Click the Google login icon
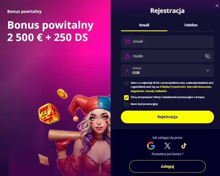The image size is (220, 176). [x=151, y=146]
